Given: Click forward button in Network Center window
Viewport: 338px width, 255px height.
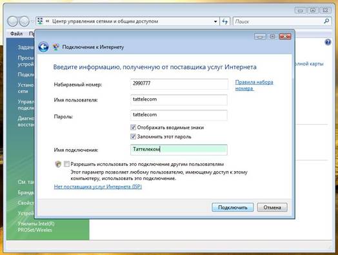Looking at the screenshot, I should [24, 21].
